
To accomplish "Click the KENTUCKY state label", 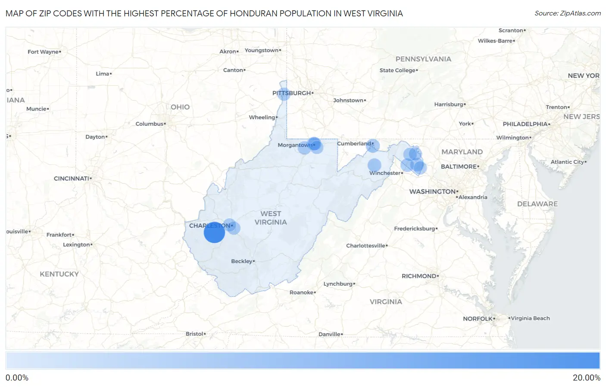I will [59, 274].
